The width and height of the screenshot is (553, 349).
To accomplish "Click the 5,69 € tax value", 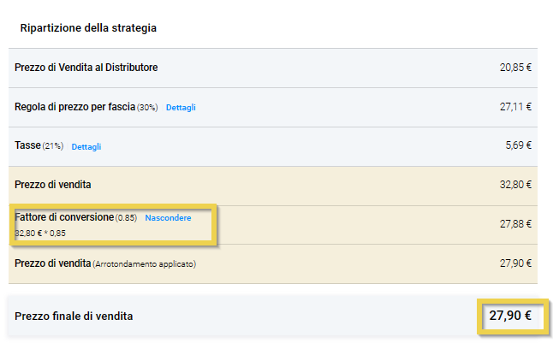I will (x=518, y=146).
